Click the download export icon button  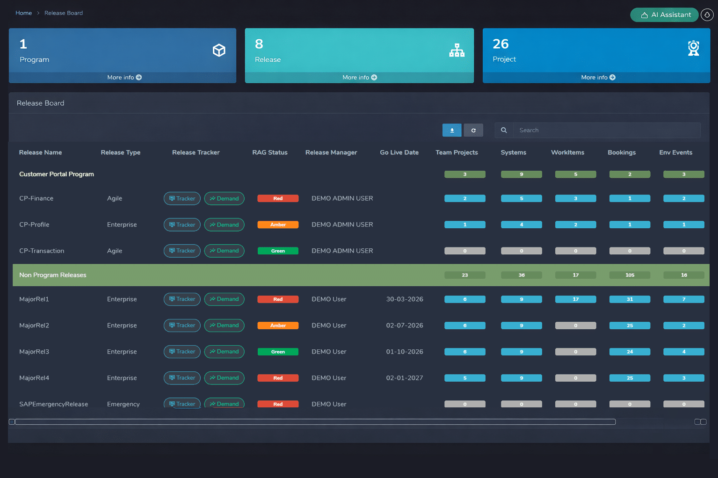(452, 130)
